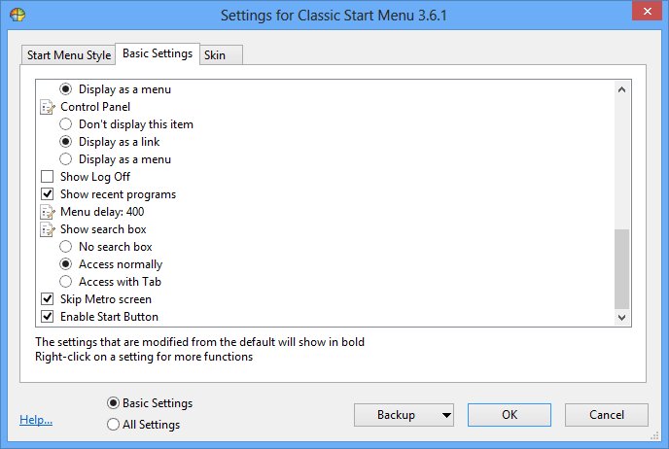Click the settings icon beside Show search box

48,229
